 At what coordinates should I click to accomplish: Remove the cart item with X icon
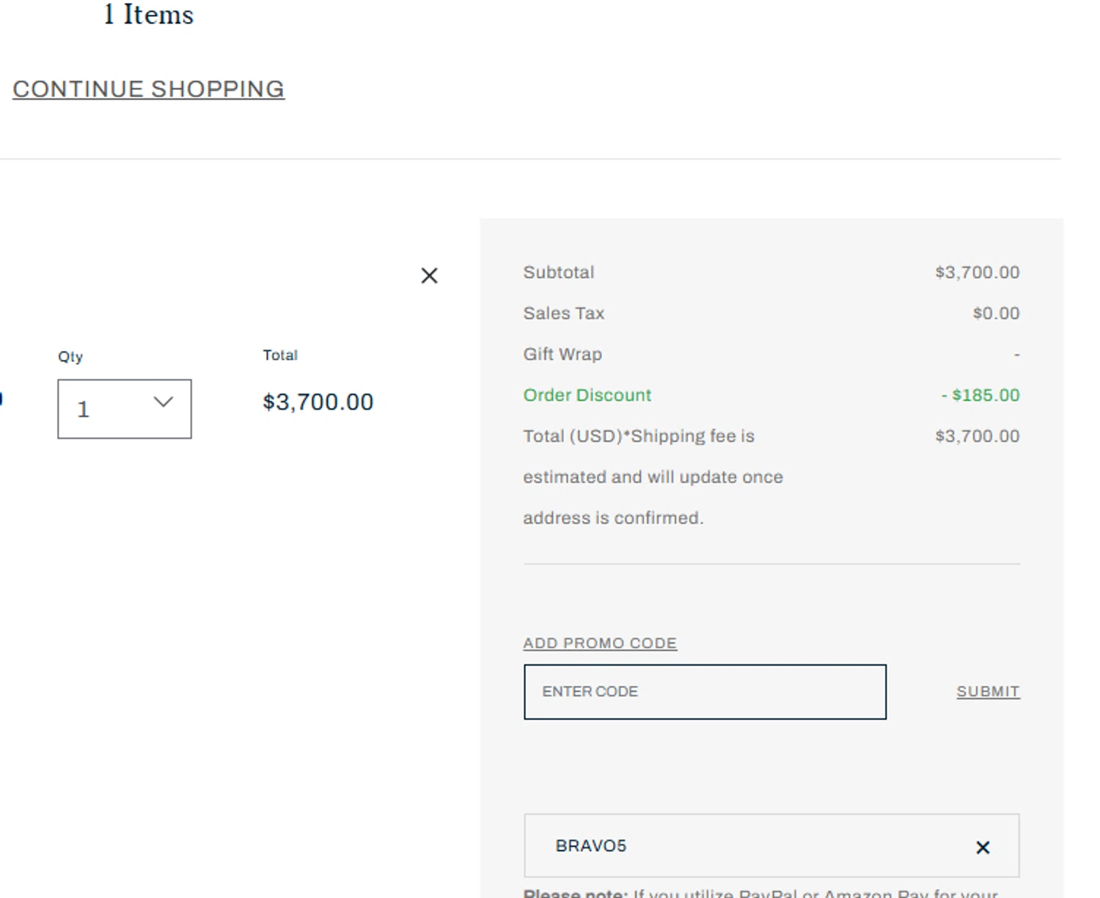tap(429, 276)
